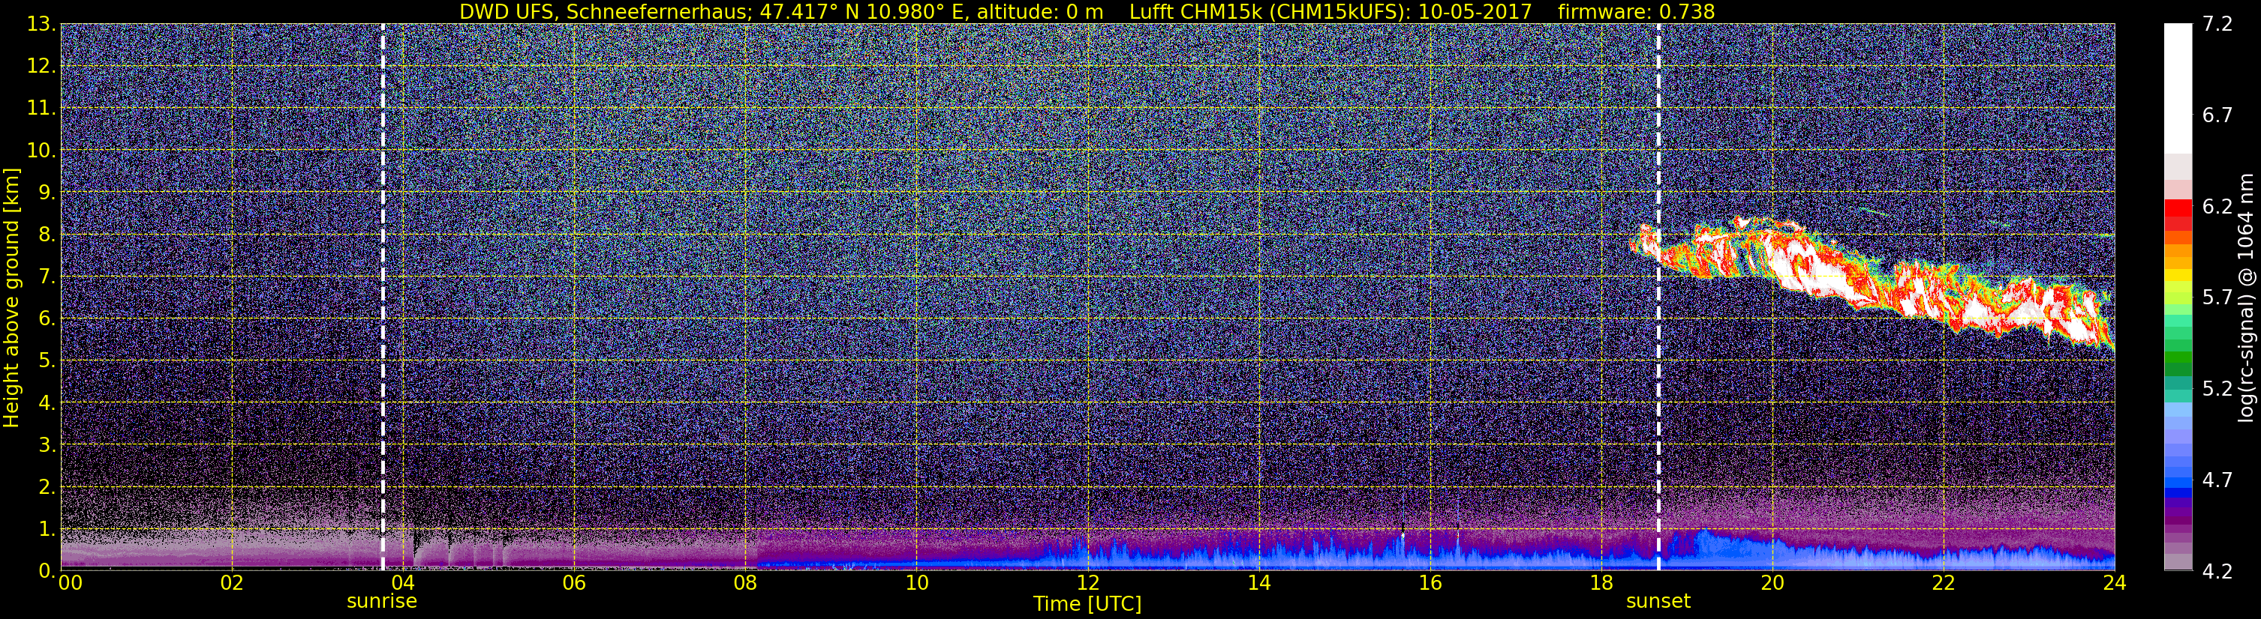2261x619 pixels.
Task: Click the height axis tick label '0.'
Action: [47, 570]
